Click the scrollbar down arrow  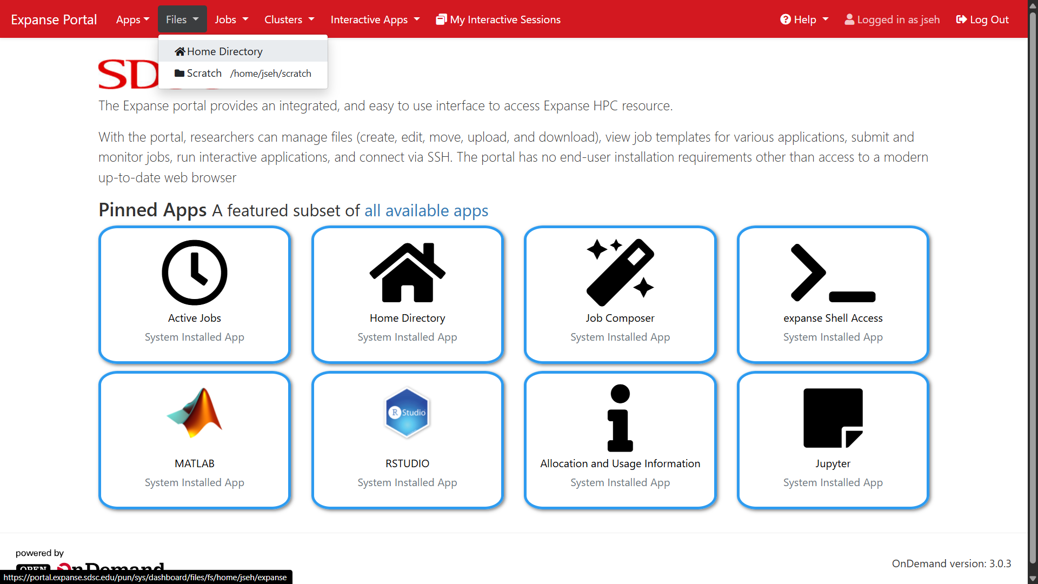click(x=1033, y=578)
